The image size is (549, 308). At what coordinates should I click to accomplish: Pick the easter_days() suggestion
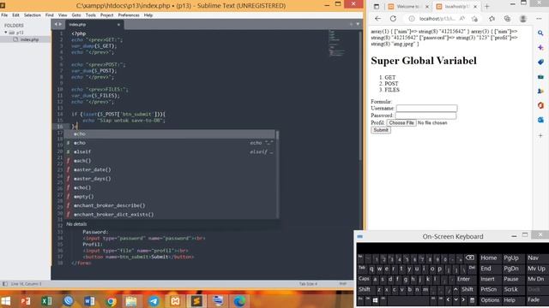[170, 179]
